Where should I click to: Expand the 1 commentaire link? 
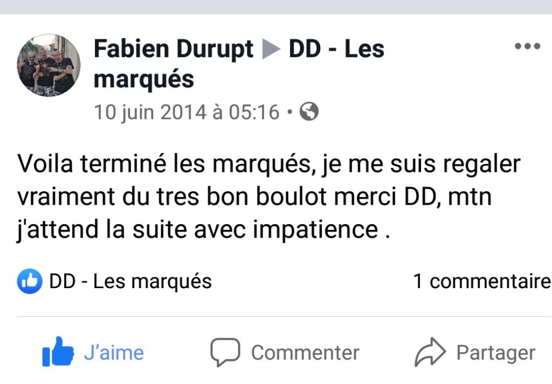click(x=482, y=281)
